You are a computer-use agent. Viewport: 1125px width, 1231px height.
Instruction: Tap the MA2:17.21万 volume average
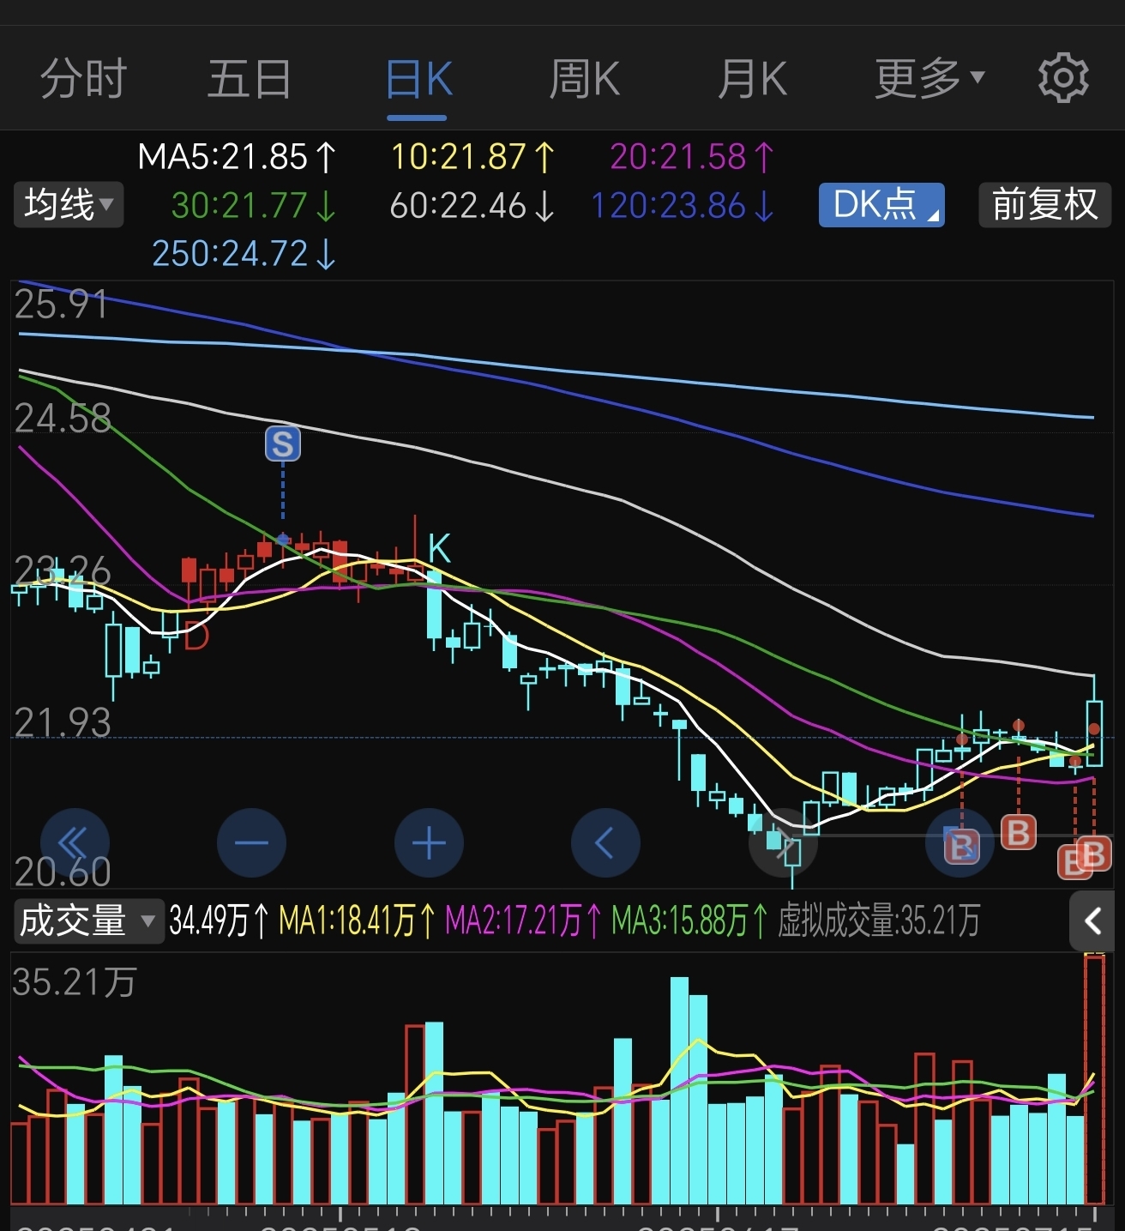point(523,921)
